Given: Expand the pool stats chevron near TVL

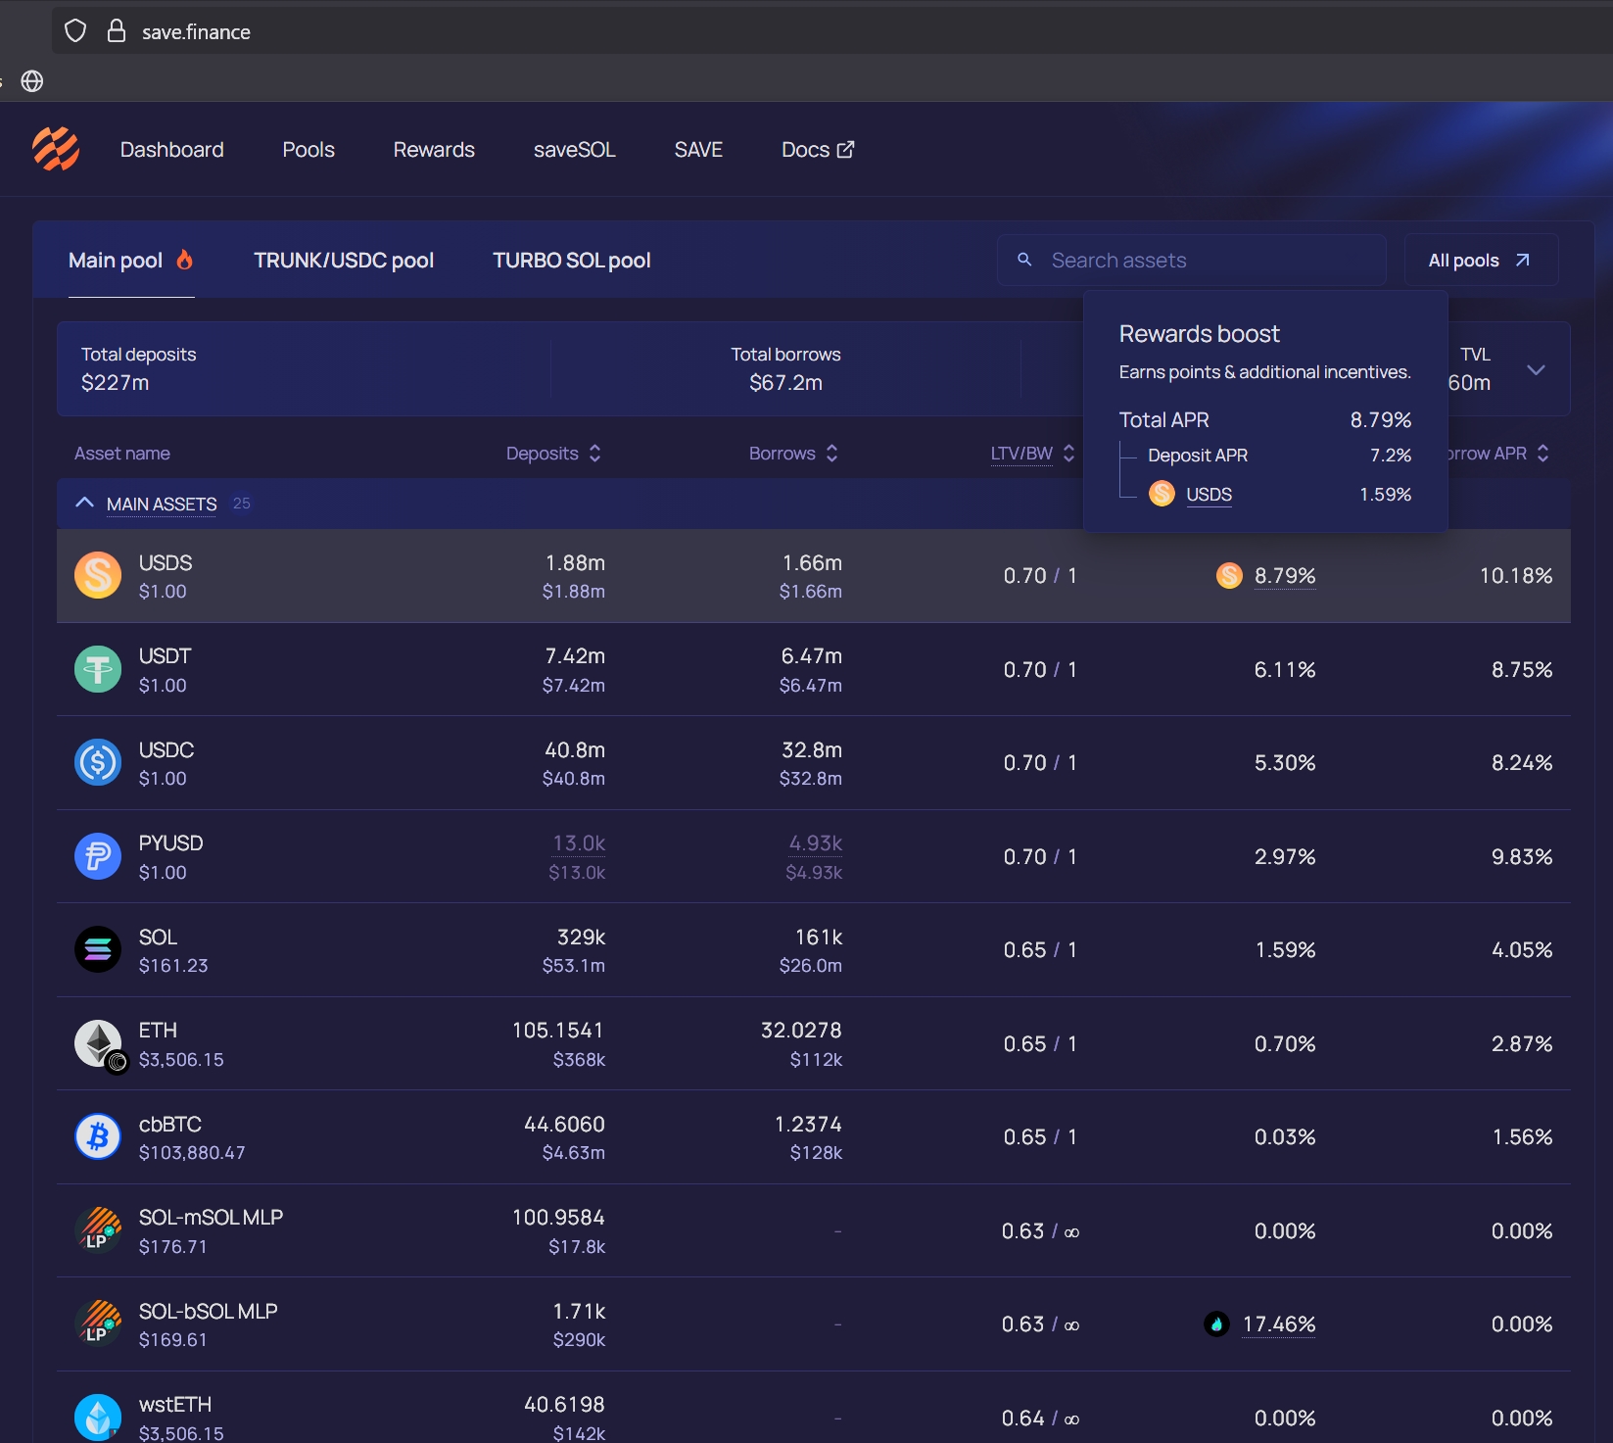Looking at the screenshot, I should tap(1536, 370).
